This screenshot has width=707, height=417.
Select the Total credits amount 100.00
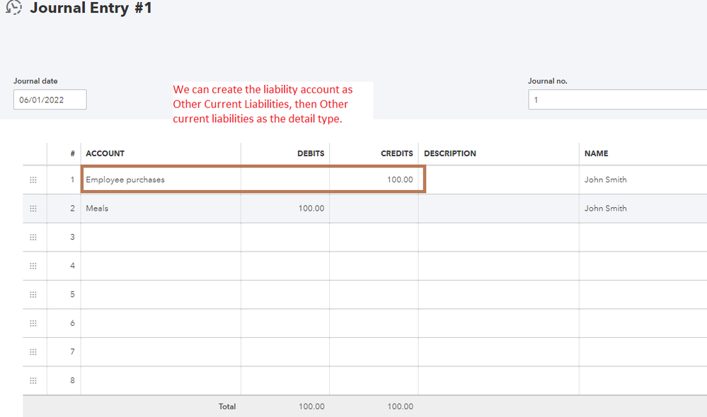401,406
